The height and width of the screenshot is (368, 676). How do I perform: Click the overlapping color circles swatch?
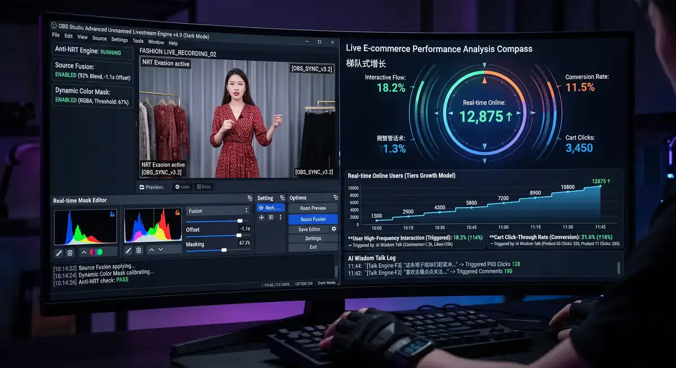[96, 252]
